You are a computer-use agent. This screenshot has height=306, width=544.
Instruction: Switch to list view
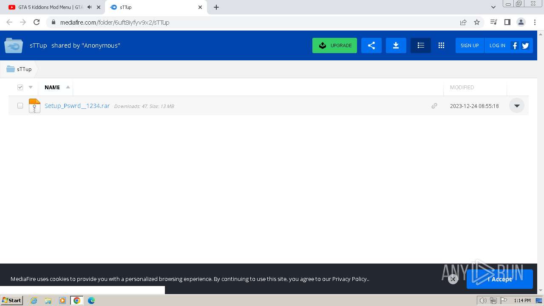tap(421, 45)
